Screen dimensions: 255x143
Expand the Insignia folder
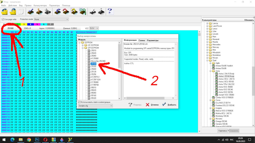[210, 108]
